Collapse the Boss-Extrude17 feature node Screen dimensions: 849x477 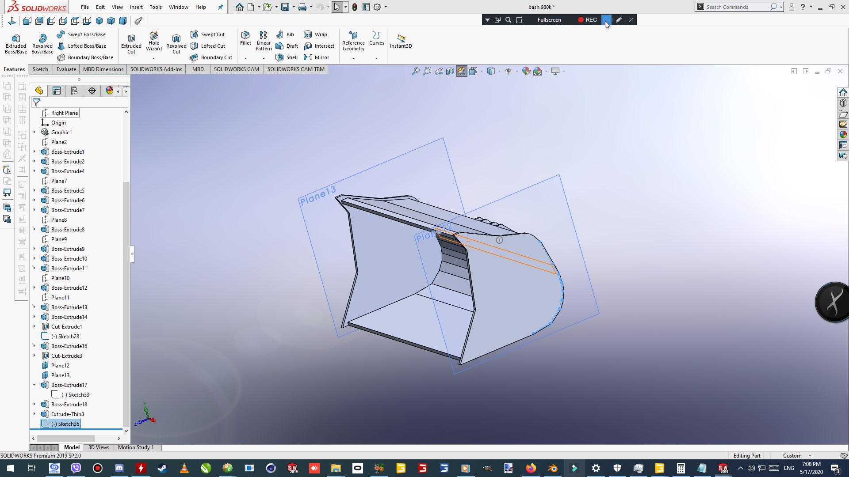pyautogui.click(x=34, y=385)
